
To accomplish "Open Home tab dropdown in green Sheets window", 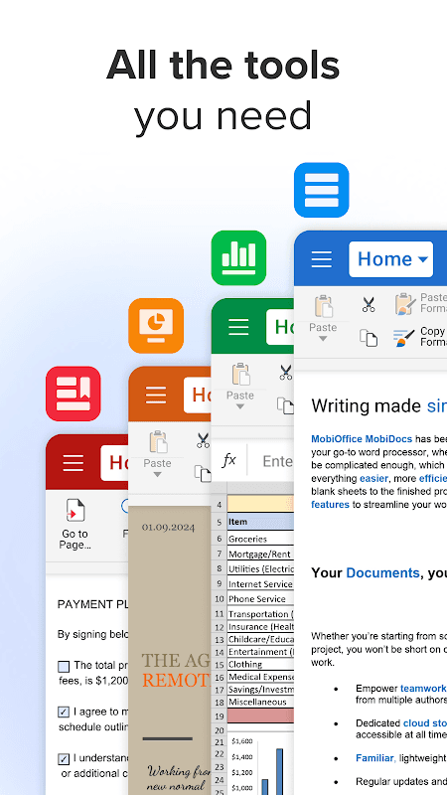I will (x=280, y=327).
